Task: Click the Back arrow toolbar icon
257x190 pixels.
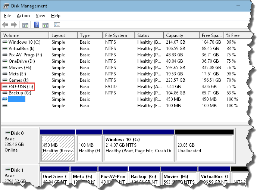Action: click(x=6, y=25)
